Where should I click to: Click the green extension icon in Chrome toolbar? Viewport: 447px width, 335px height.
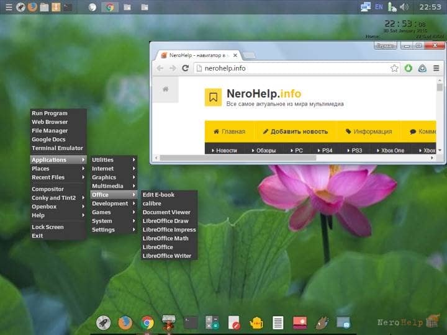[409, 68]
